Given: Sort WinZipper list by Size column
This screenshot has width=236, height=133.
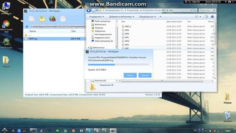Looking at the screenshot, I should click(x=73, y=31).
